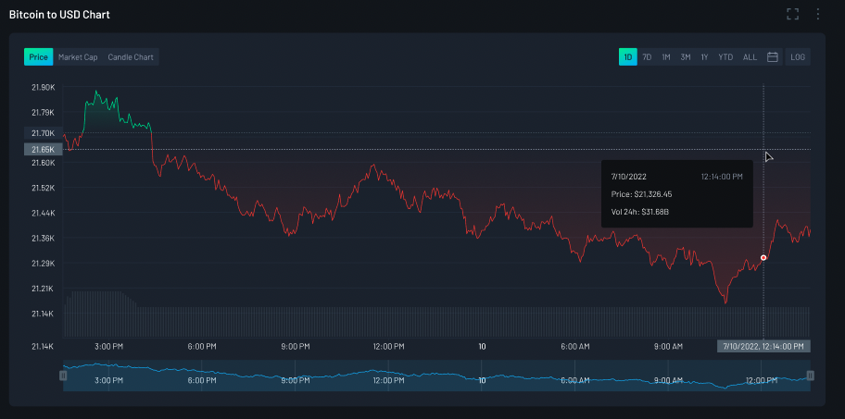
Task: Open the calendar date range picker
Action: click(772, 57)
